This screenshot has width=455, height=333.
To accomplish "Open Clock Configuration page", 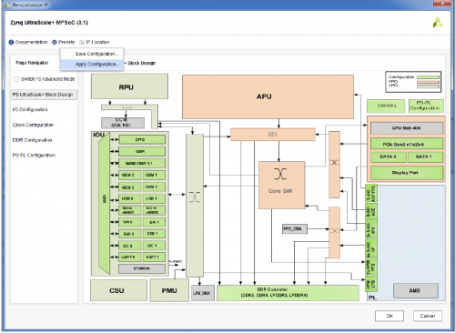I will pos(33,125).
